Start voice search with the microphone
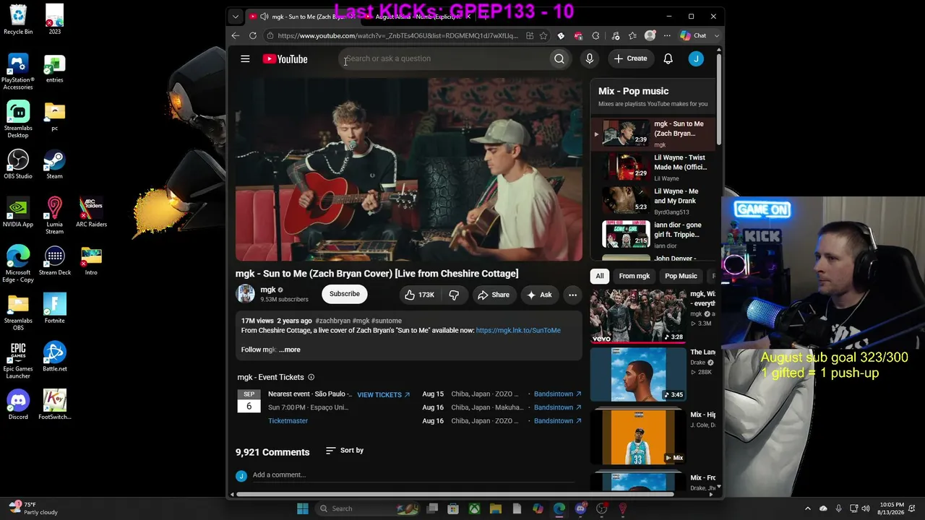The height and width of the screenshot is (520, 925). (x=590, y=58)
